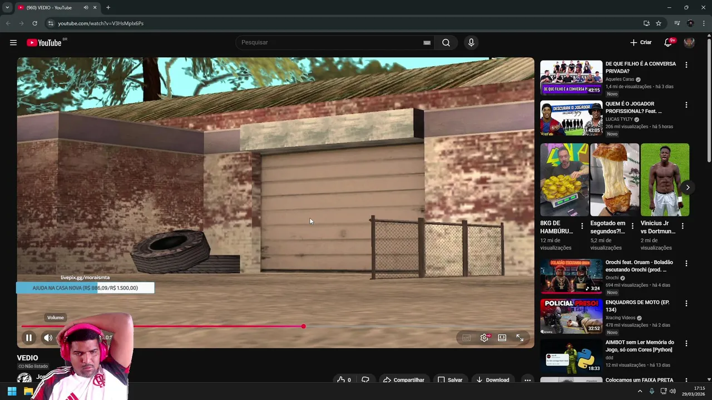Pause the video with the pause button
The image size is (712, 400).
tap(29, 338)
